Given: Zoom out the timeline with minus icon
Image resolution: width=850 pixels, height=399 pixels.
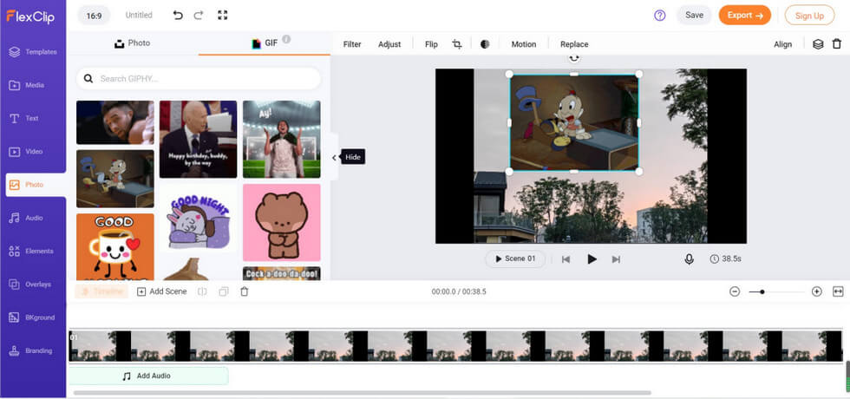Looking at the screenshot, I should click(x=735, y=291).
